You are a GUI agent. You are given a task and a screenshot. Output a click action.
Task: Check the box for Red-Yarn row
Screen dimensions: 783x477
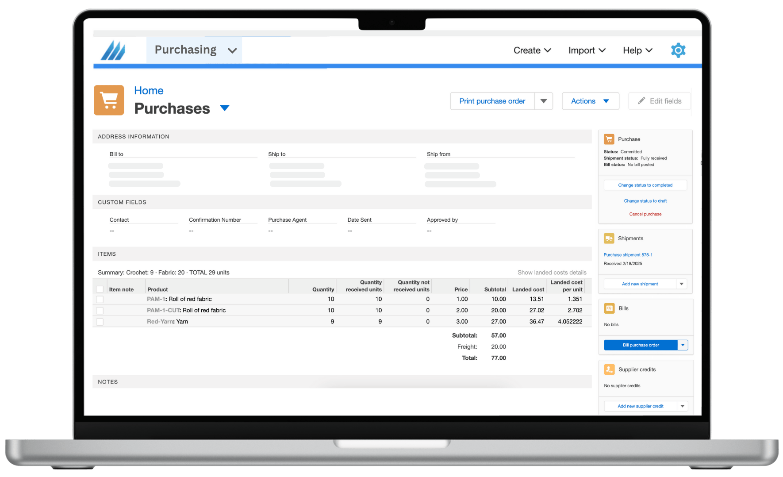tap(100, 322)
